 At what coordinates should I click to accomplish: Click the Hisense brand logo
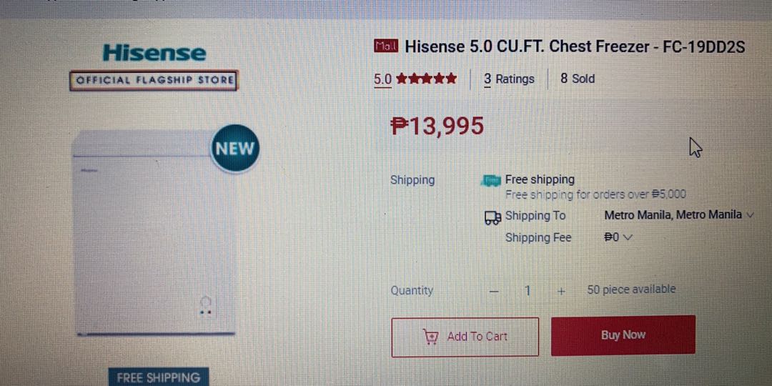(154, 53)
